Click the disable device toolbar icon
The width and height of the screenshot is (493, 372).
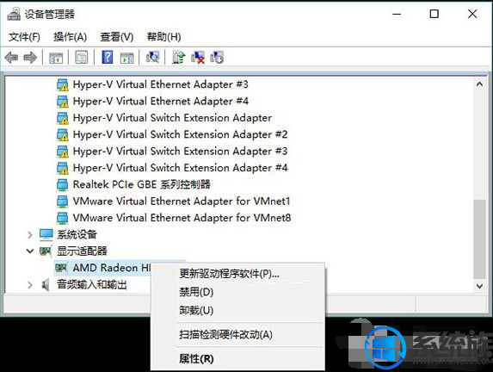click(x=217, y=58)
